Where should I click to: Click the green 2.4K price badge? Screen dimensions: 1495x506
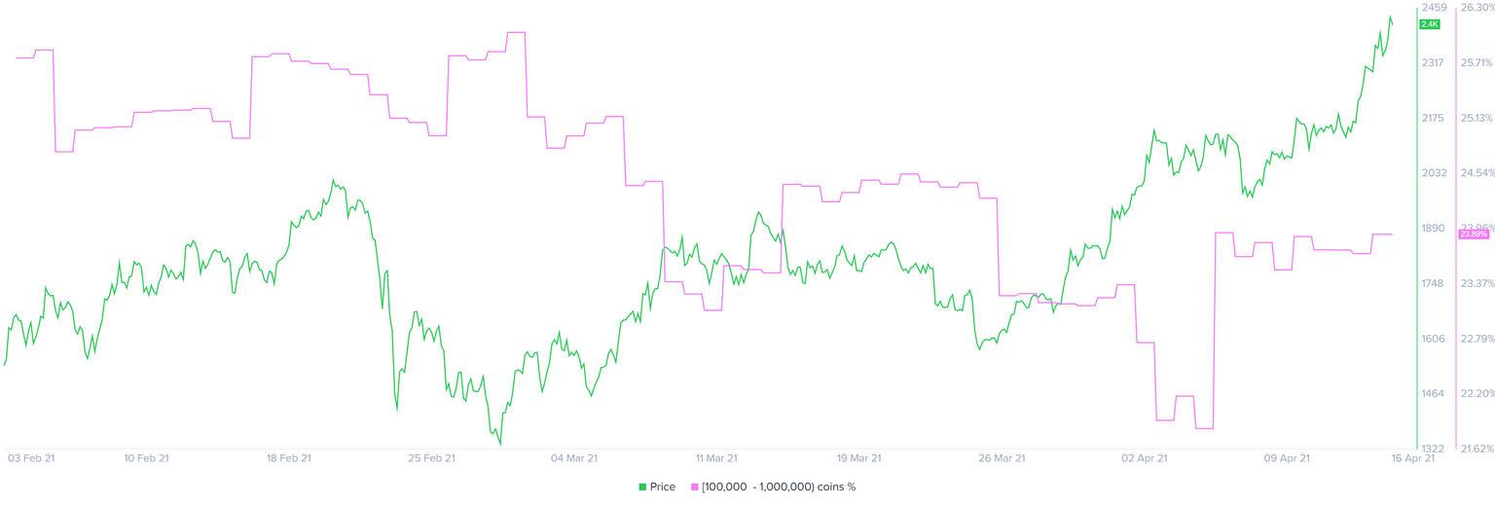(x=1429, y=24)
